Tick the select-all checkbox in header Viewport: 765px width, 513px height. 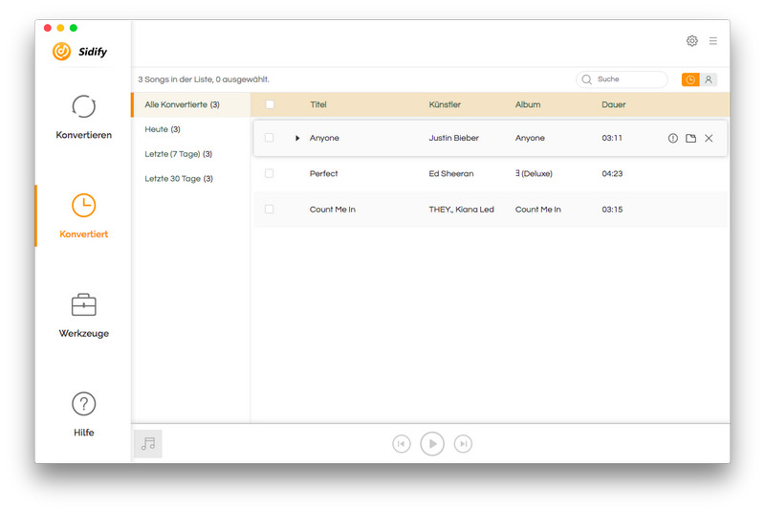(270, 104)
